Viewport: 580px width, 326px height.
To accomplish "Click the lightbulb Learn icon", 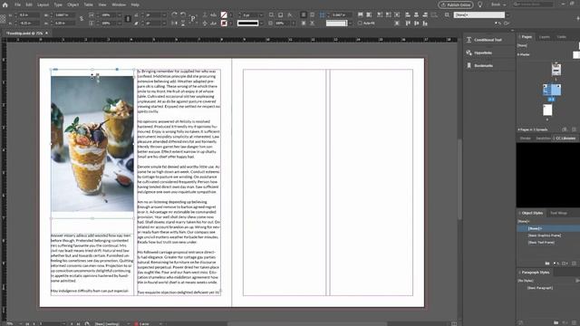I will coord(480,5).
